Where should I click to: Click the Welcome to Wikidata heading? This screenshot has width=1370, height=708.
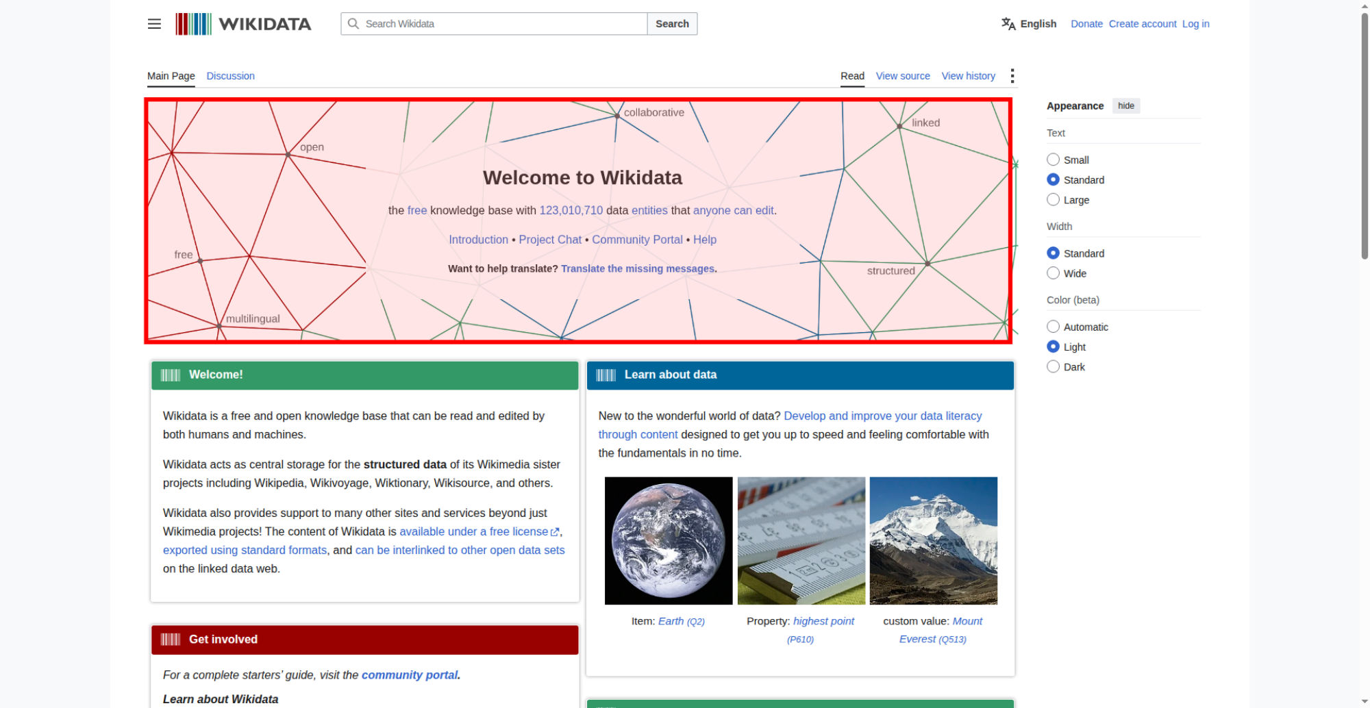pyautogui.click(x=582, y=177)
